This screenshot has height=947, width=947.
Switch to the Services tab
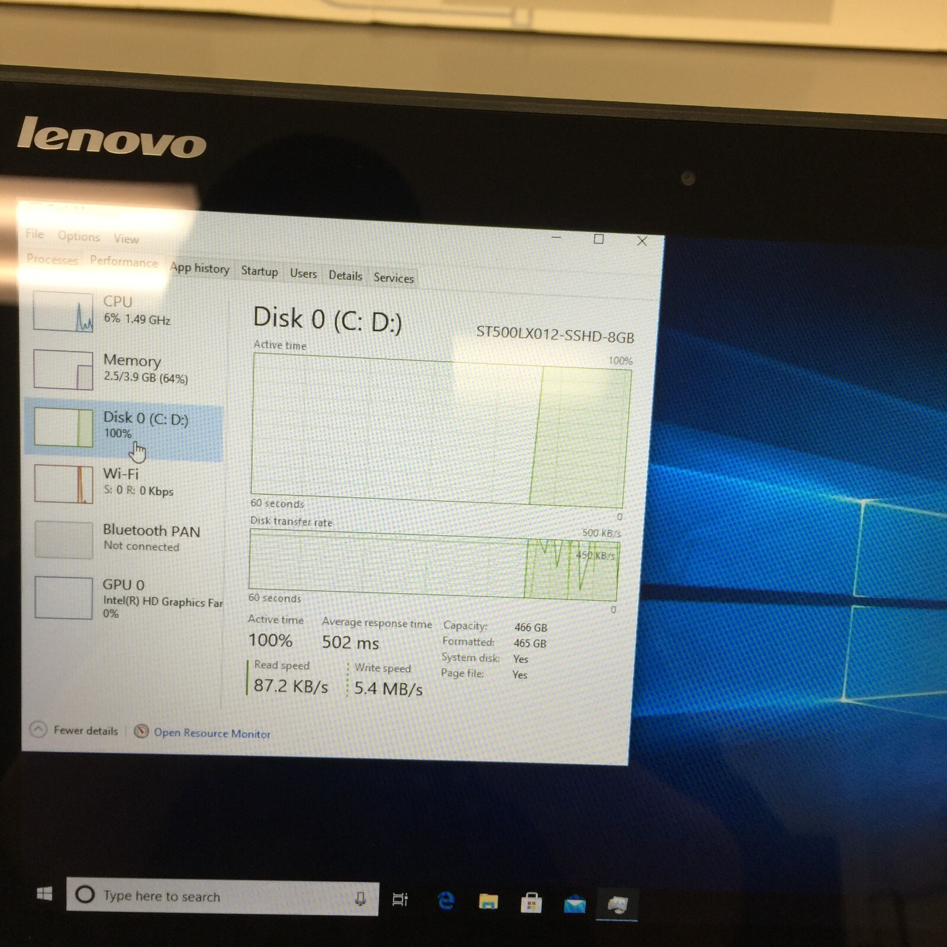(394, 278)
